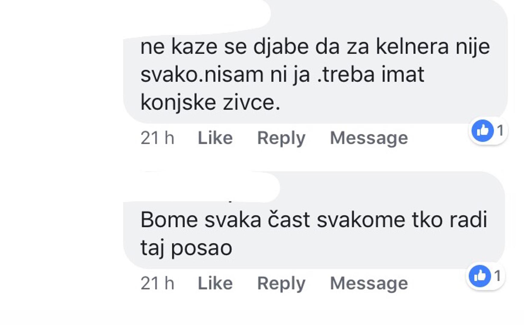Open the 21 h timestamp under kelnera comment
Viewport: 524px width, 325px height.
point(157,138)
